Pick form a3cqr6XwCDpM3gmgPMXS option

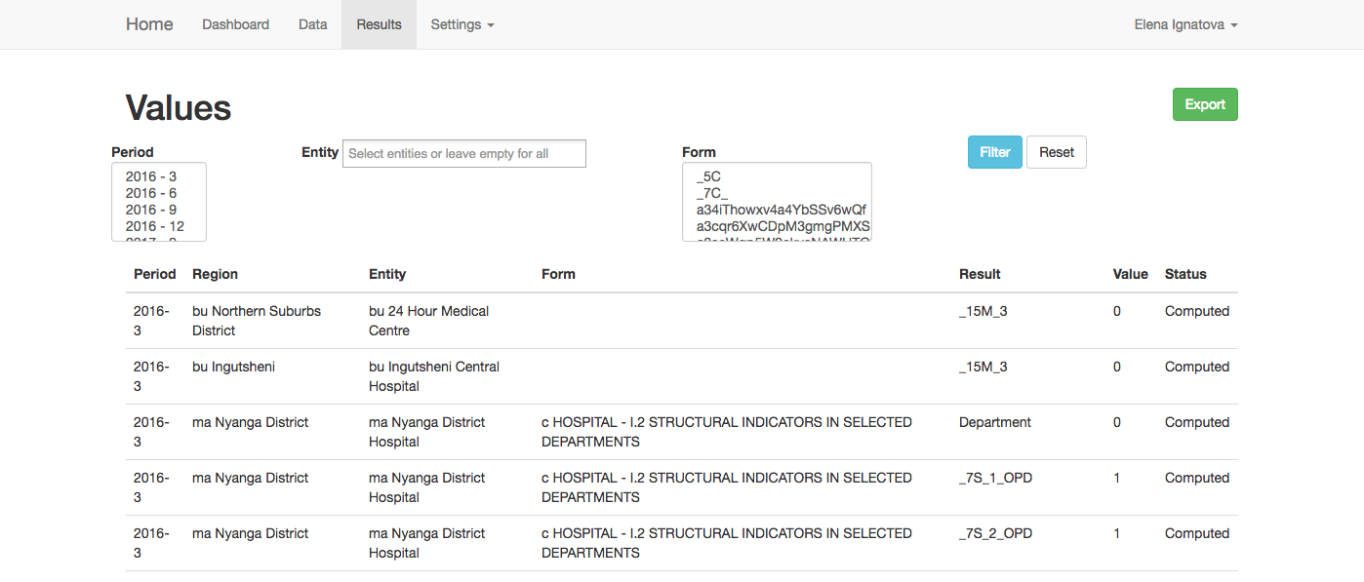pyautogui.click(x=781, y=226)
